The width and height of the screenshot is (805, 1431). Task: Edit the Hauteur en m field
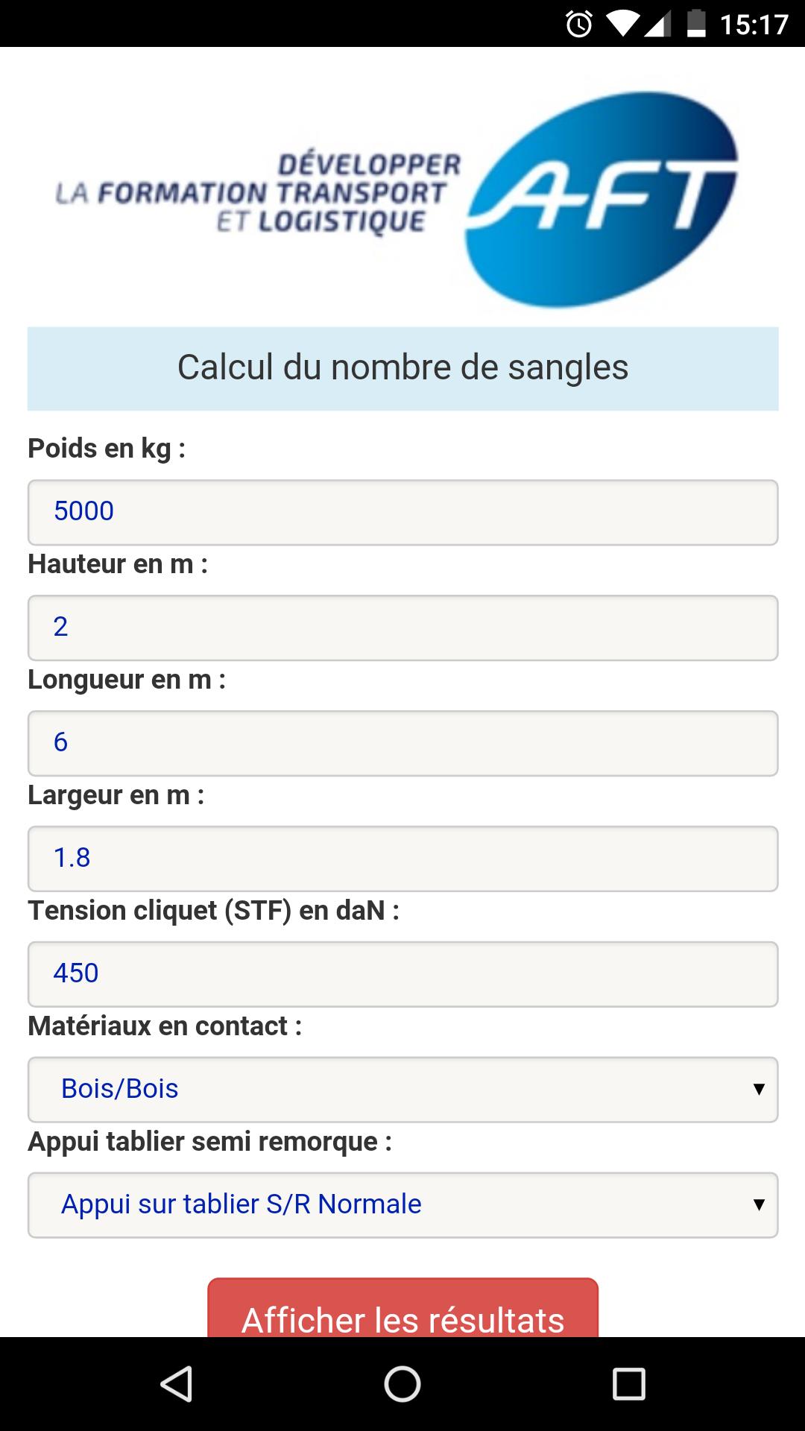click(402, 628)
